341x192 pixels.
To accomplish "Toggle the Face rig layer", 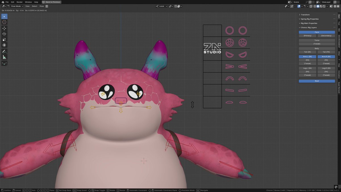I will (x=317, y=32).
